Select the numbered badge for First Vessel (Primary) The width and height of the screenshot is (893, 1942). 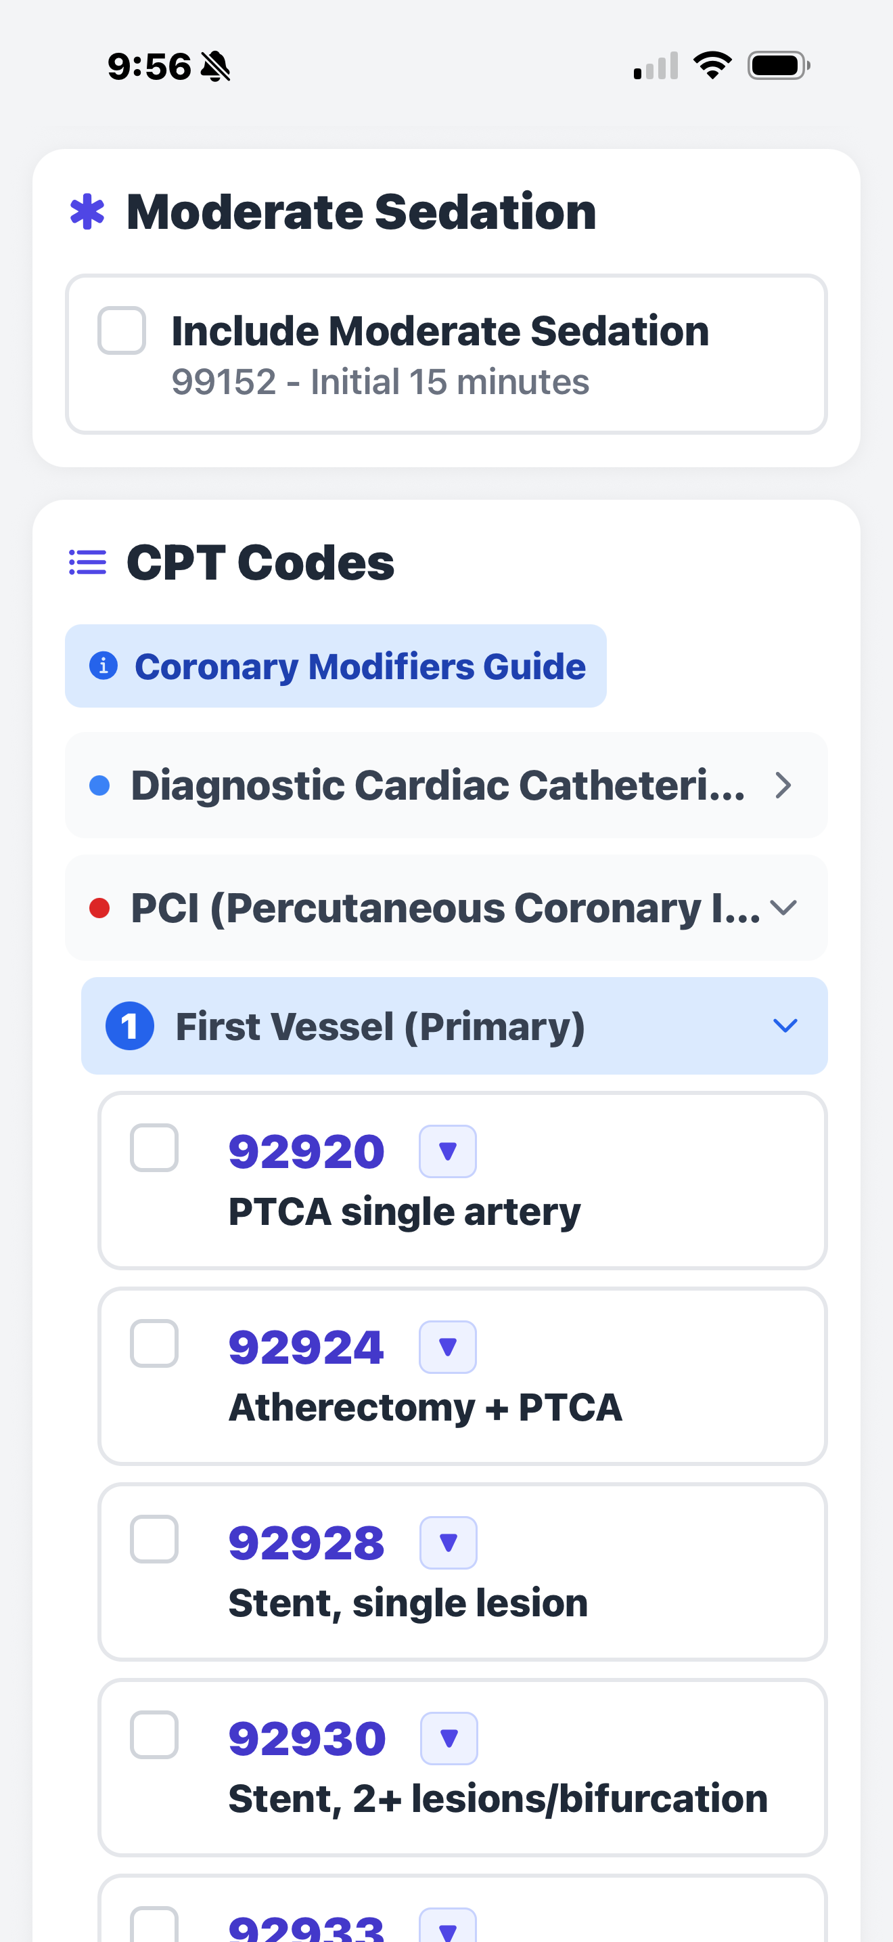(131, 1026)
